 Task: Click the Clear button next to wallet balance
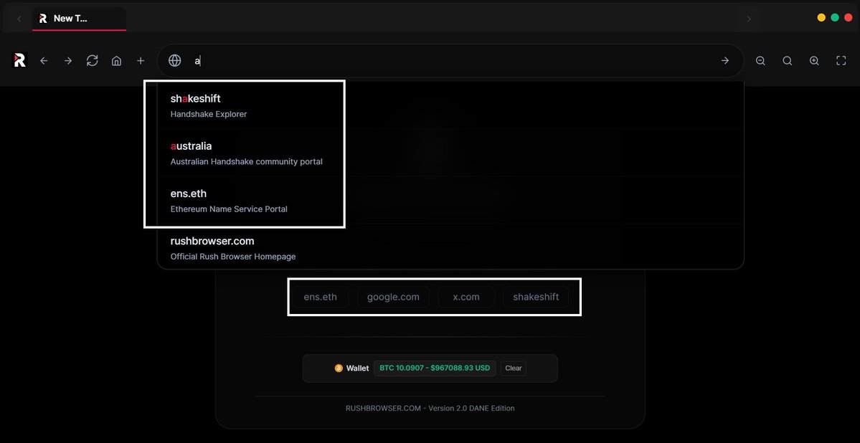point(512,368)
